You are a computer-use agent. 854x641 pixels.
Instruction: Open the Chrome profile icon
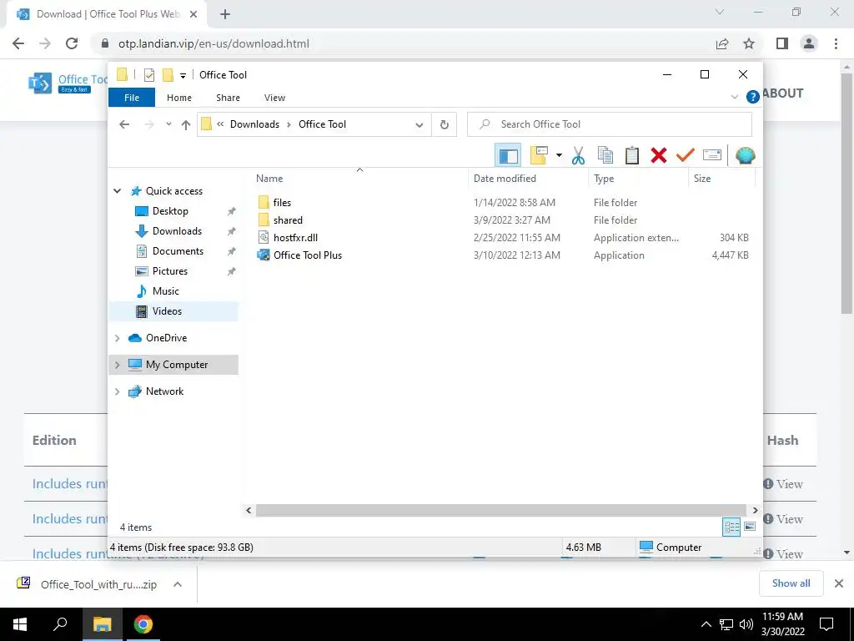click(809, 43)
